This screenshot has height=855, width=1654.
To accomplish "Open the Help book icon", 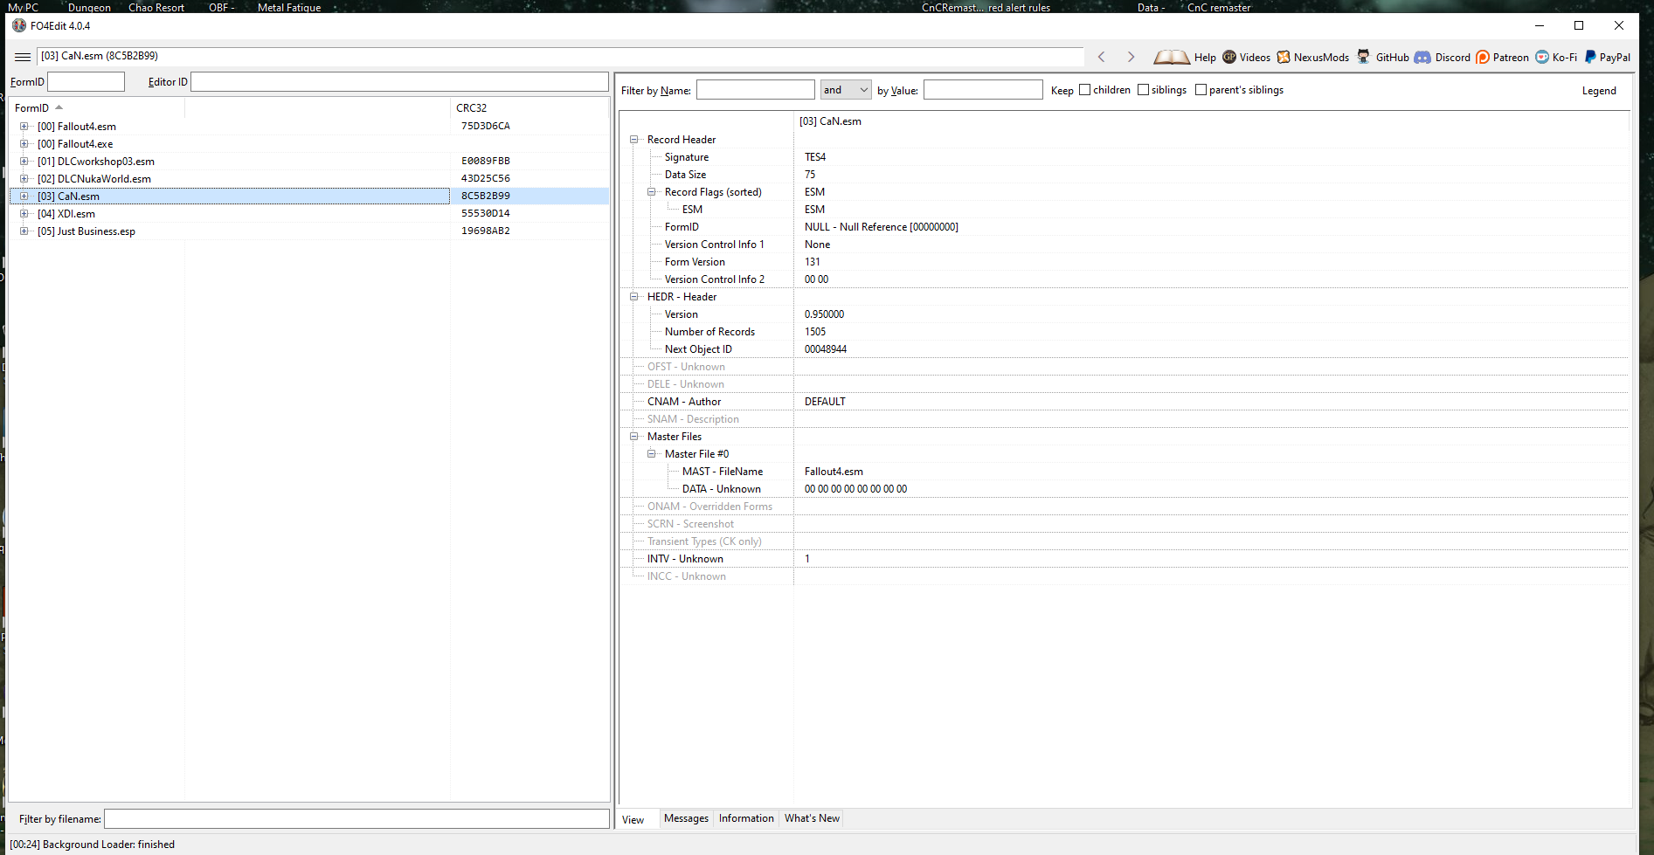I will (x=1171, y=57).
